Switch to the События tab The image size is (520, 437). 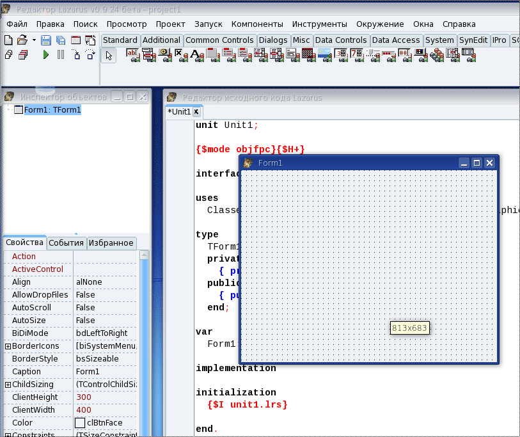pos(66,243)
